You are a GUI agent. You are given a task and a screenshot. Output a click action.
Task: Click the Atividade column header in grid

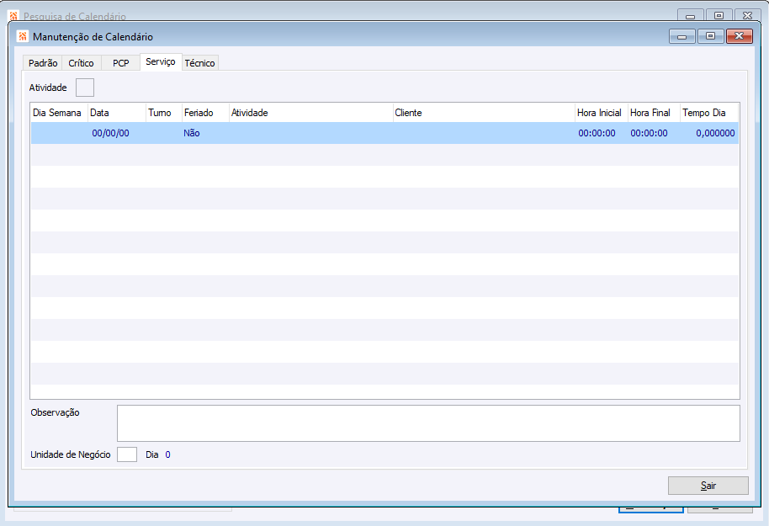click(311, 113)
